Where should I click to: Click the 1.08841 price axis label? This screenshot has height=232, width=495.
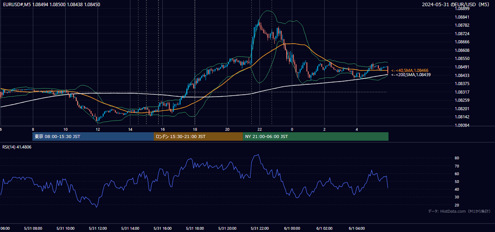click(x=462, y=17)
